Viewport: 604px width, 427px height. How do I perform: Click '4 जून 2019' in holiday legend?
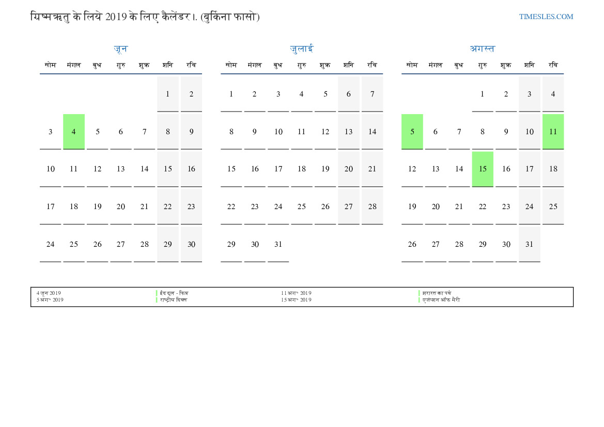[49, 293]
